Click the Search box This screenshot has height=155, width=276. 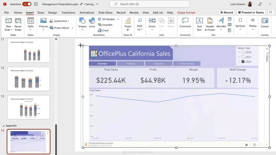(150, 4)
